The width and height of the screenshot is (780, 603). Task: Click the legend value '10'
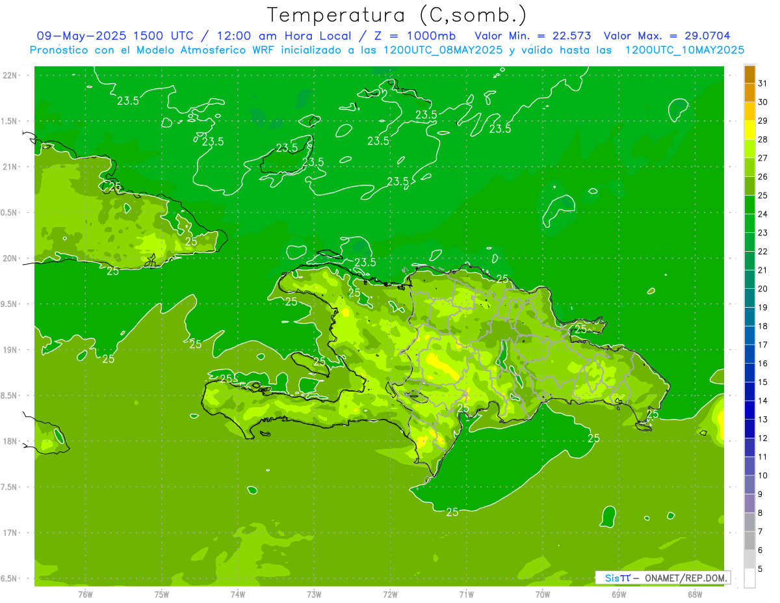(763, 475)
